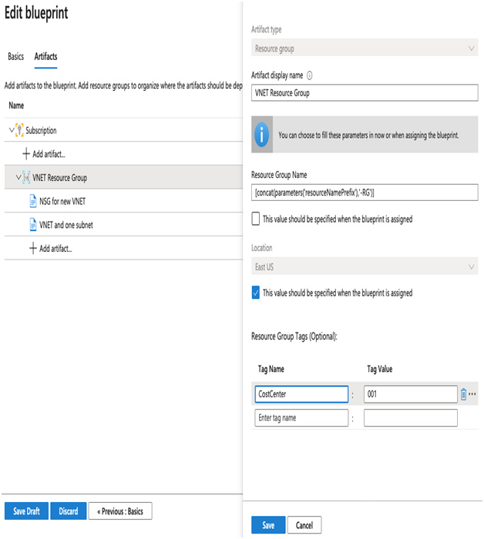
Task: Click the 001 tag value field
Action: [x=410, y=394]
